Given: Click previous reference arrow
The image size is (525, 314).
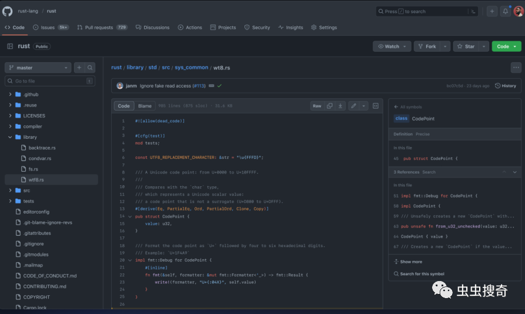Looking at the screenshot, I should pos(504,172).
